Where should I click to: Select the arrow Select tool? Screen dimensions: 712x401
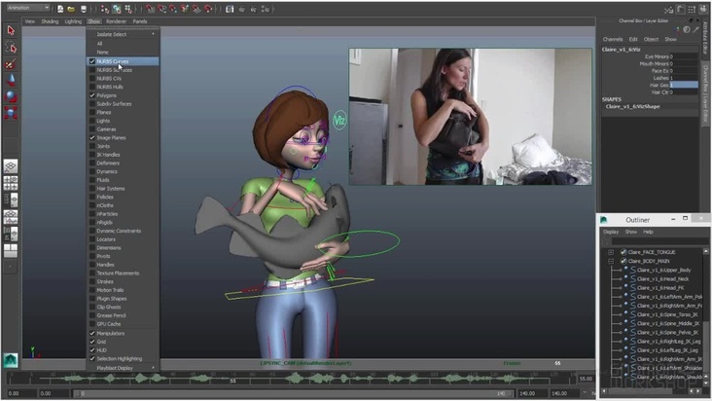pyautogui.click(x=11, y=30)
